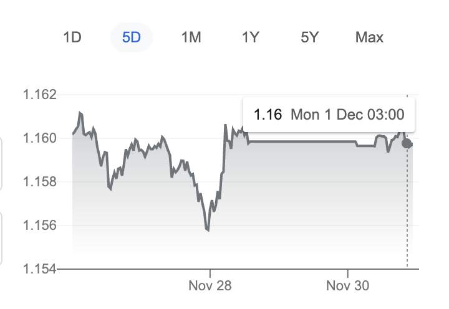This screenshot has height=309, width=449.
Task: Click the 1.158 y-axis label
Action: 39,182
